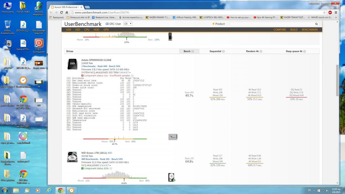Open Internet Explorer from the taskbar
Screen dimensions: 345x194
(49, 190)
